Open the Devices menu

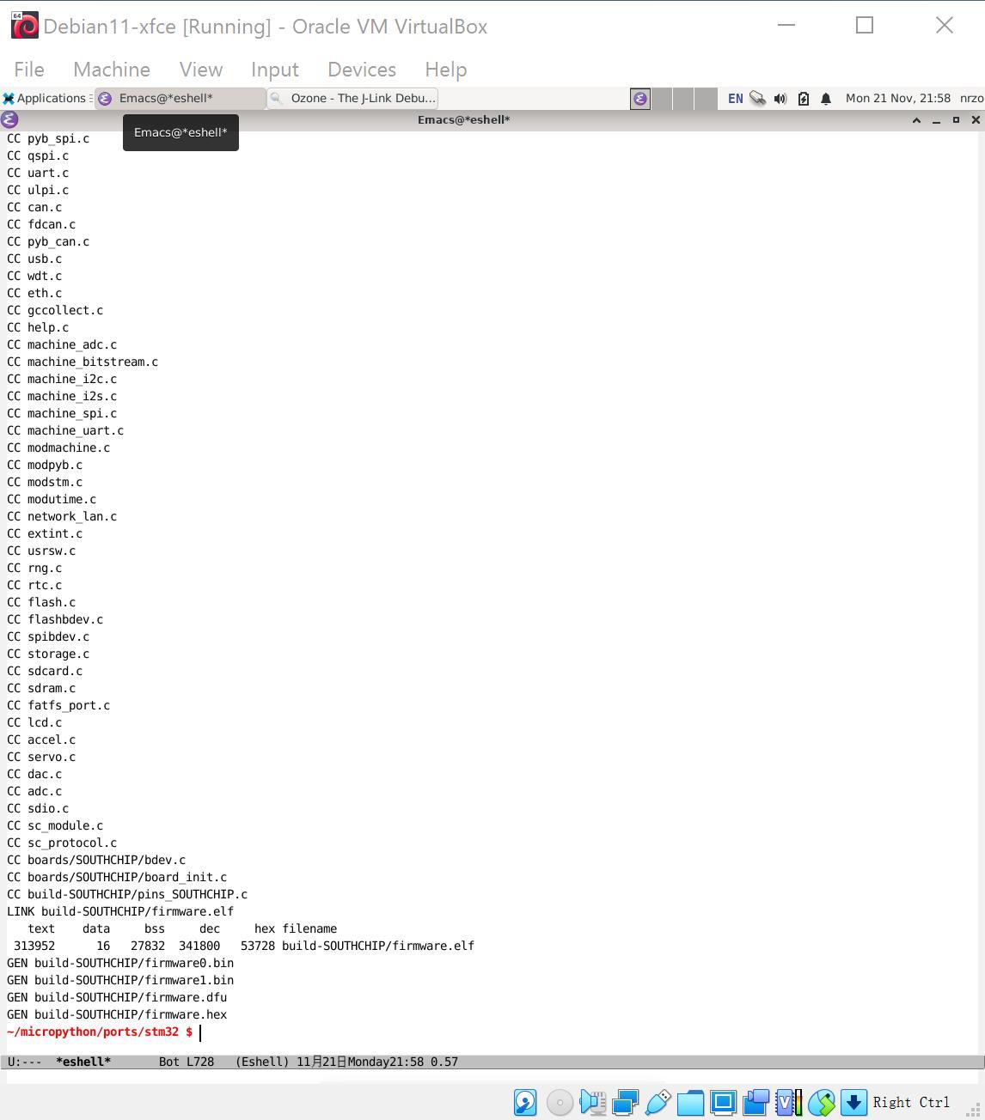[361, 70]
